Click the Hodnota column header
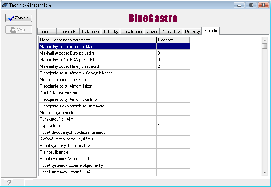This screenshot has height=187, width=271. (173, 40)
